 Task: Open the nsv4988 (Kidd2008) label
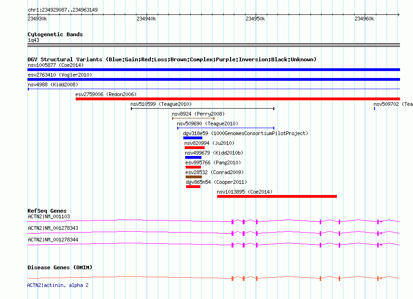pyautogui.click(x=53, y=84)
